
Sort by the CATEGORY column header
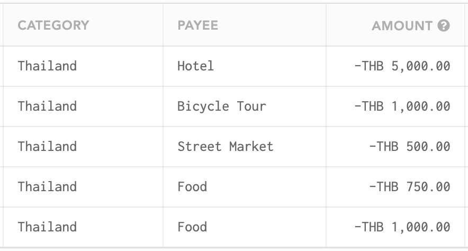53,25
